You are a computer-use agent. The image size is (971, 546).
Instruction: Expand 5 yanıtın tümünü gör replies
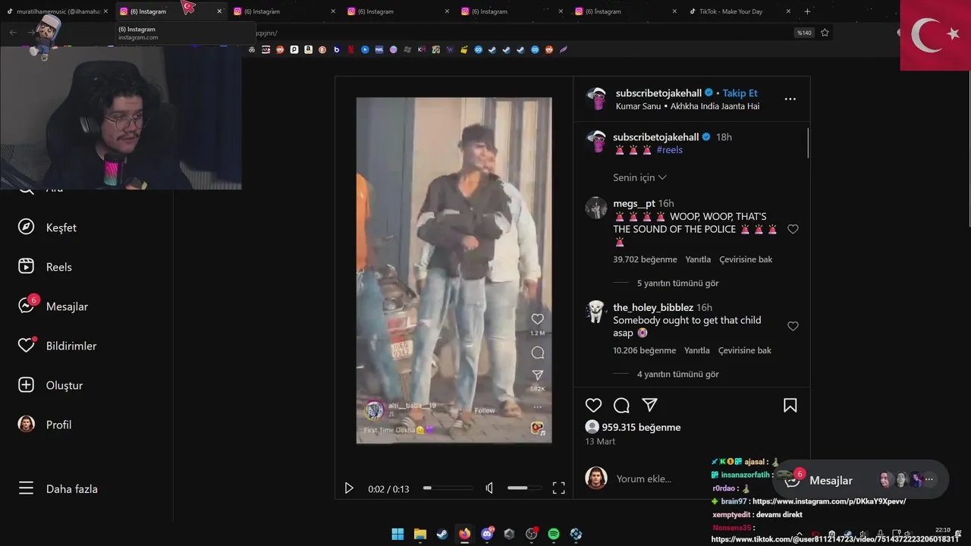pos(677,283)
